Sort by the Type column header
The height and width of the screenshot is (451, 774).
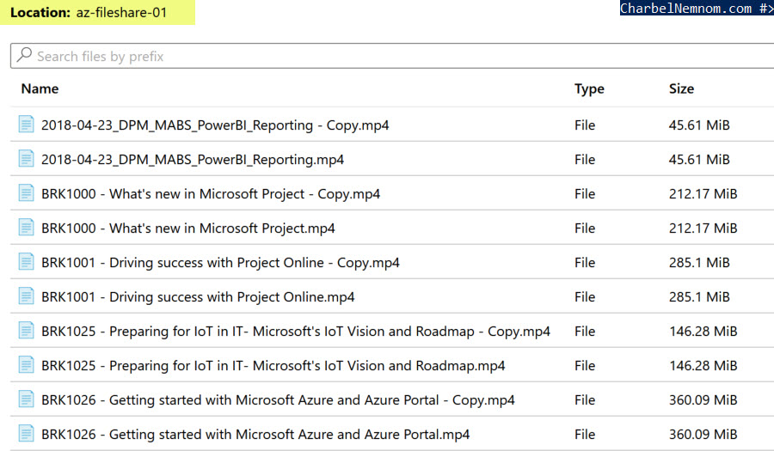coord(589,89)
